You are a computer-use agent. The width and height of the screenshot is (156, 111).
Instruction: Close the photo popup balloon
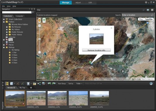tap(111, 28)
